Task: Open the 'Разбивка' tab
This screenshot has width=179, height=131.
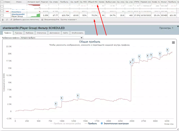Action: tap(29, 33)
